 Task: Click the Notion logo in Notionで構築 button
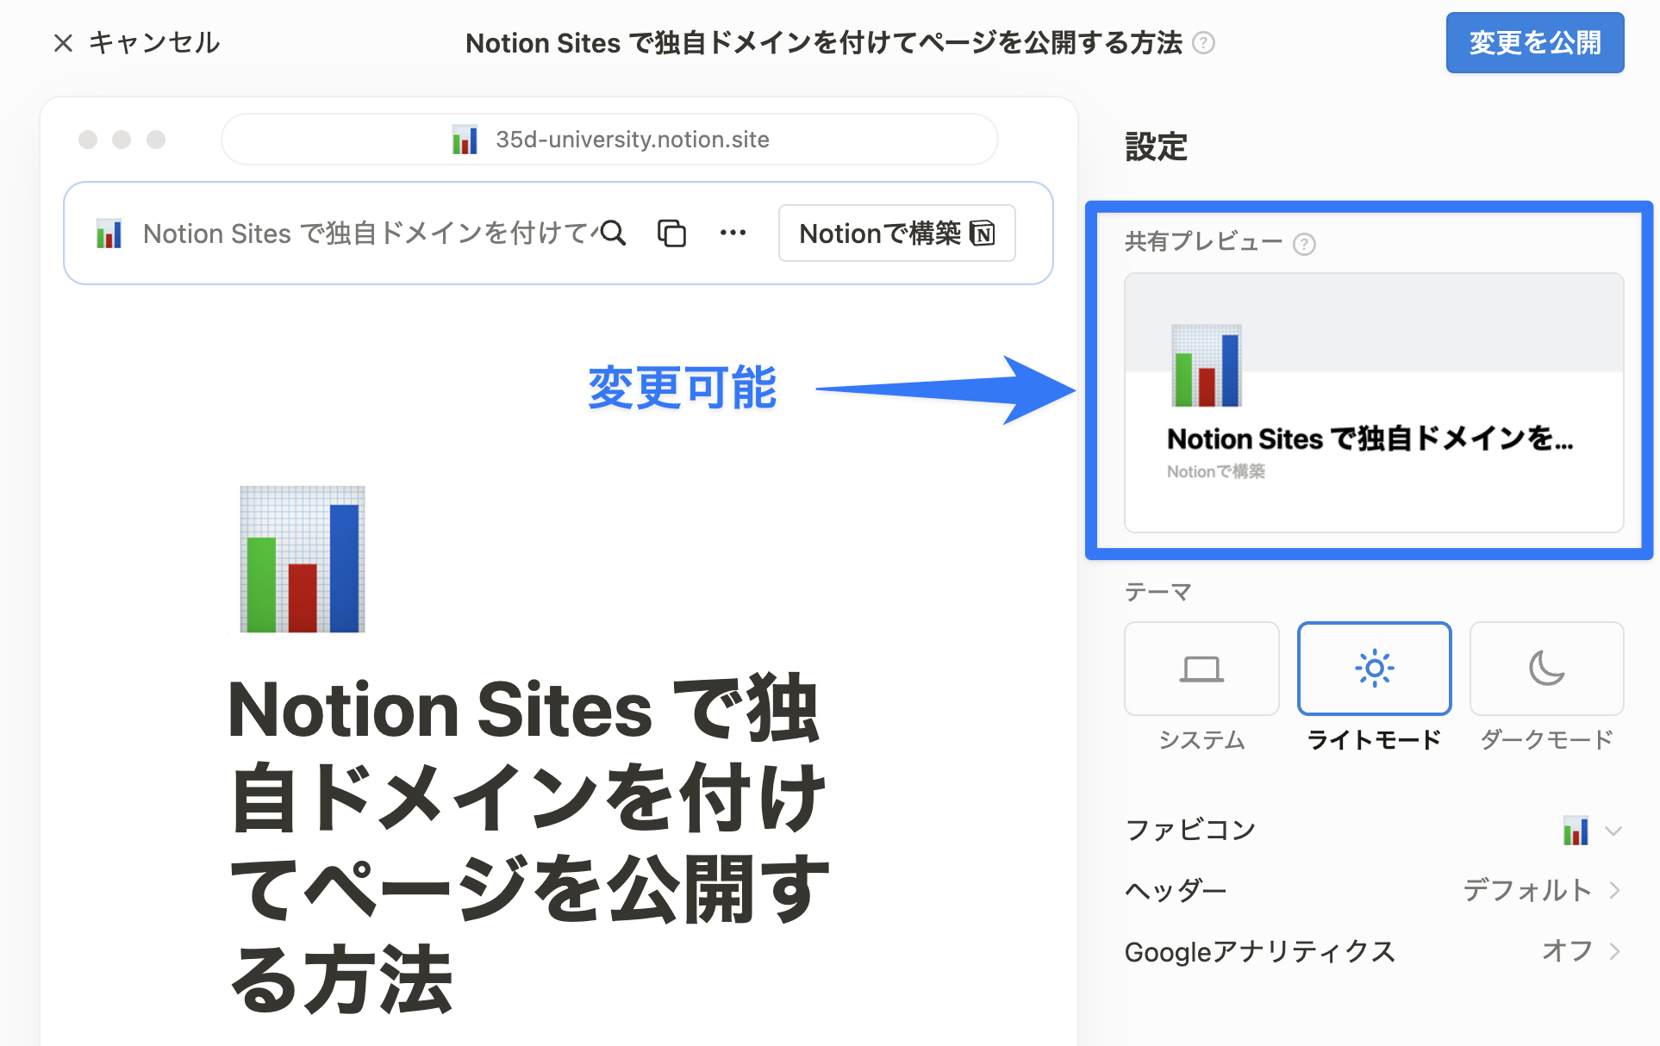point(983,233)
